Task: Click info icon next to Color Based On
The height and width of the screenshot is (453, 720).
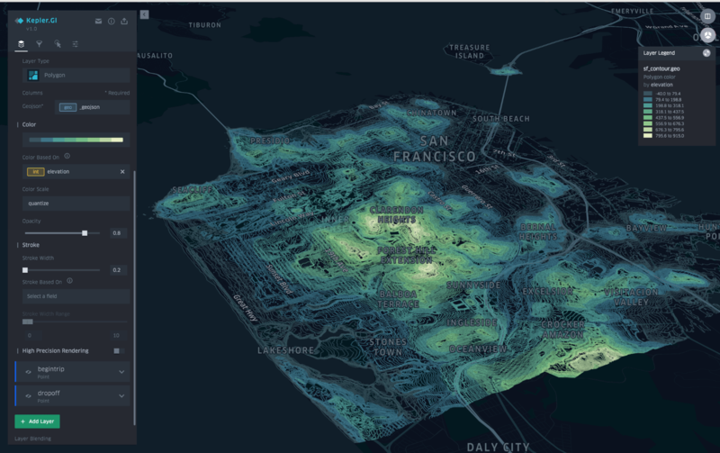Action: coord(67,156)
